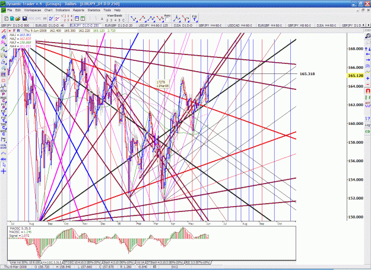Click the FIB T toolbar icon
Screen dimensions: 371x270
[x=194, y=18]
